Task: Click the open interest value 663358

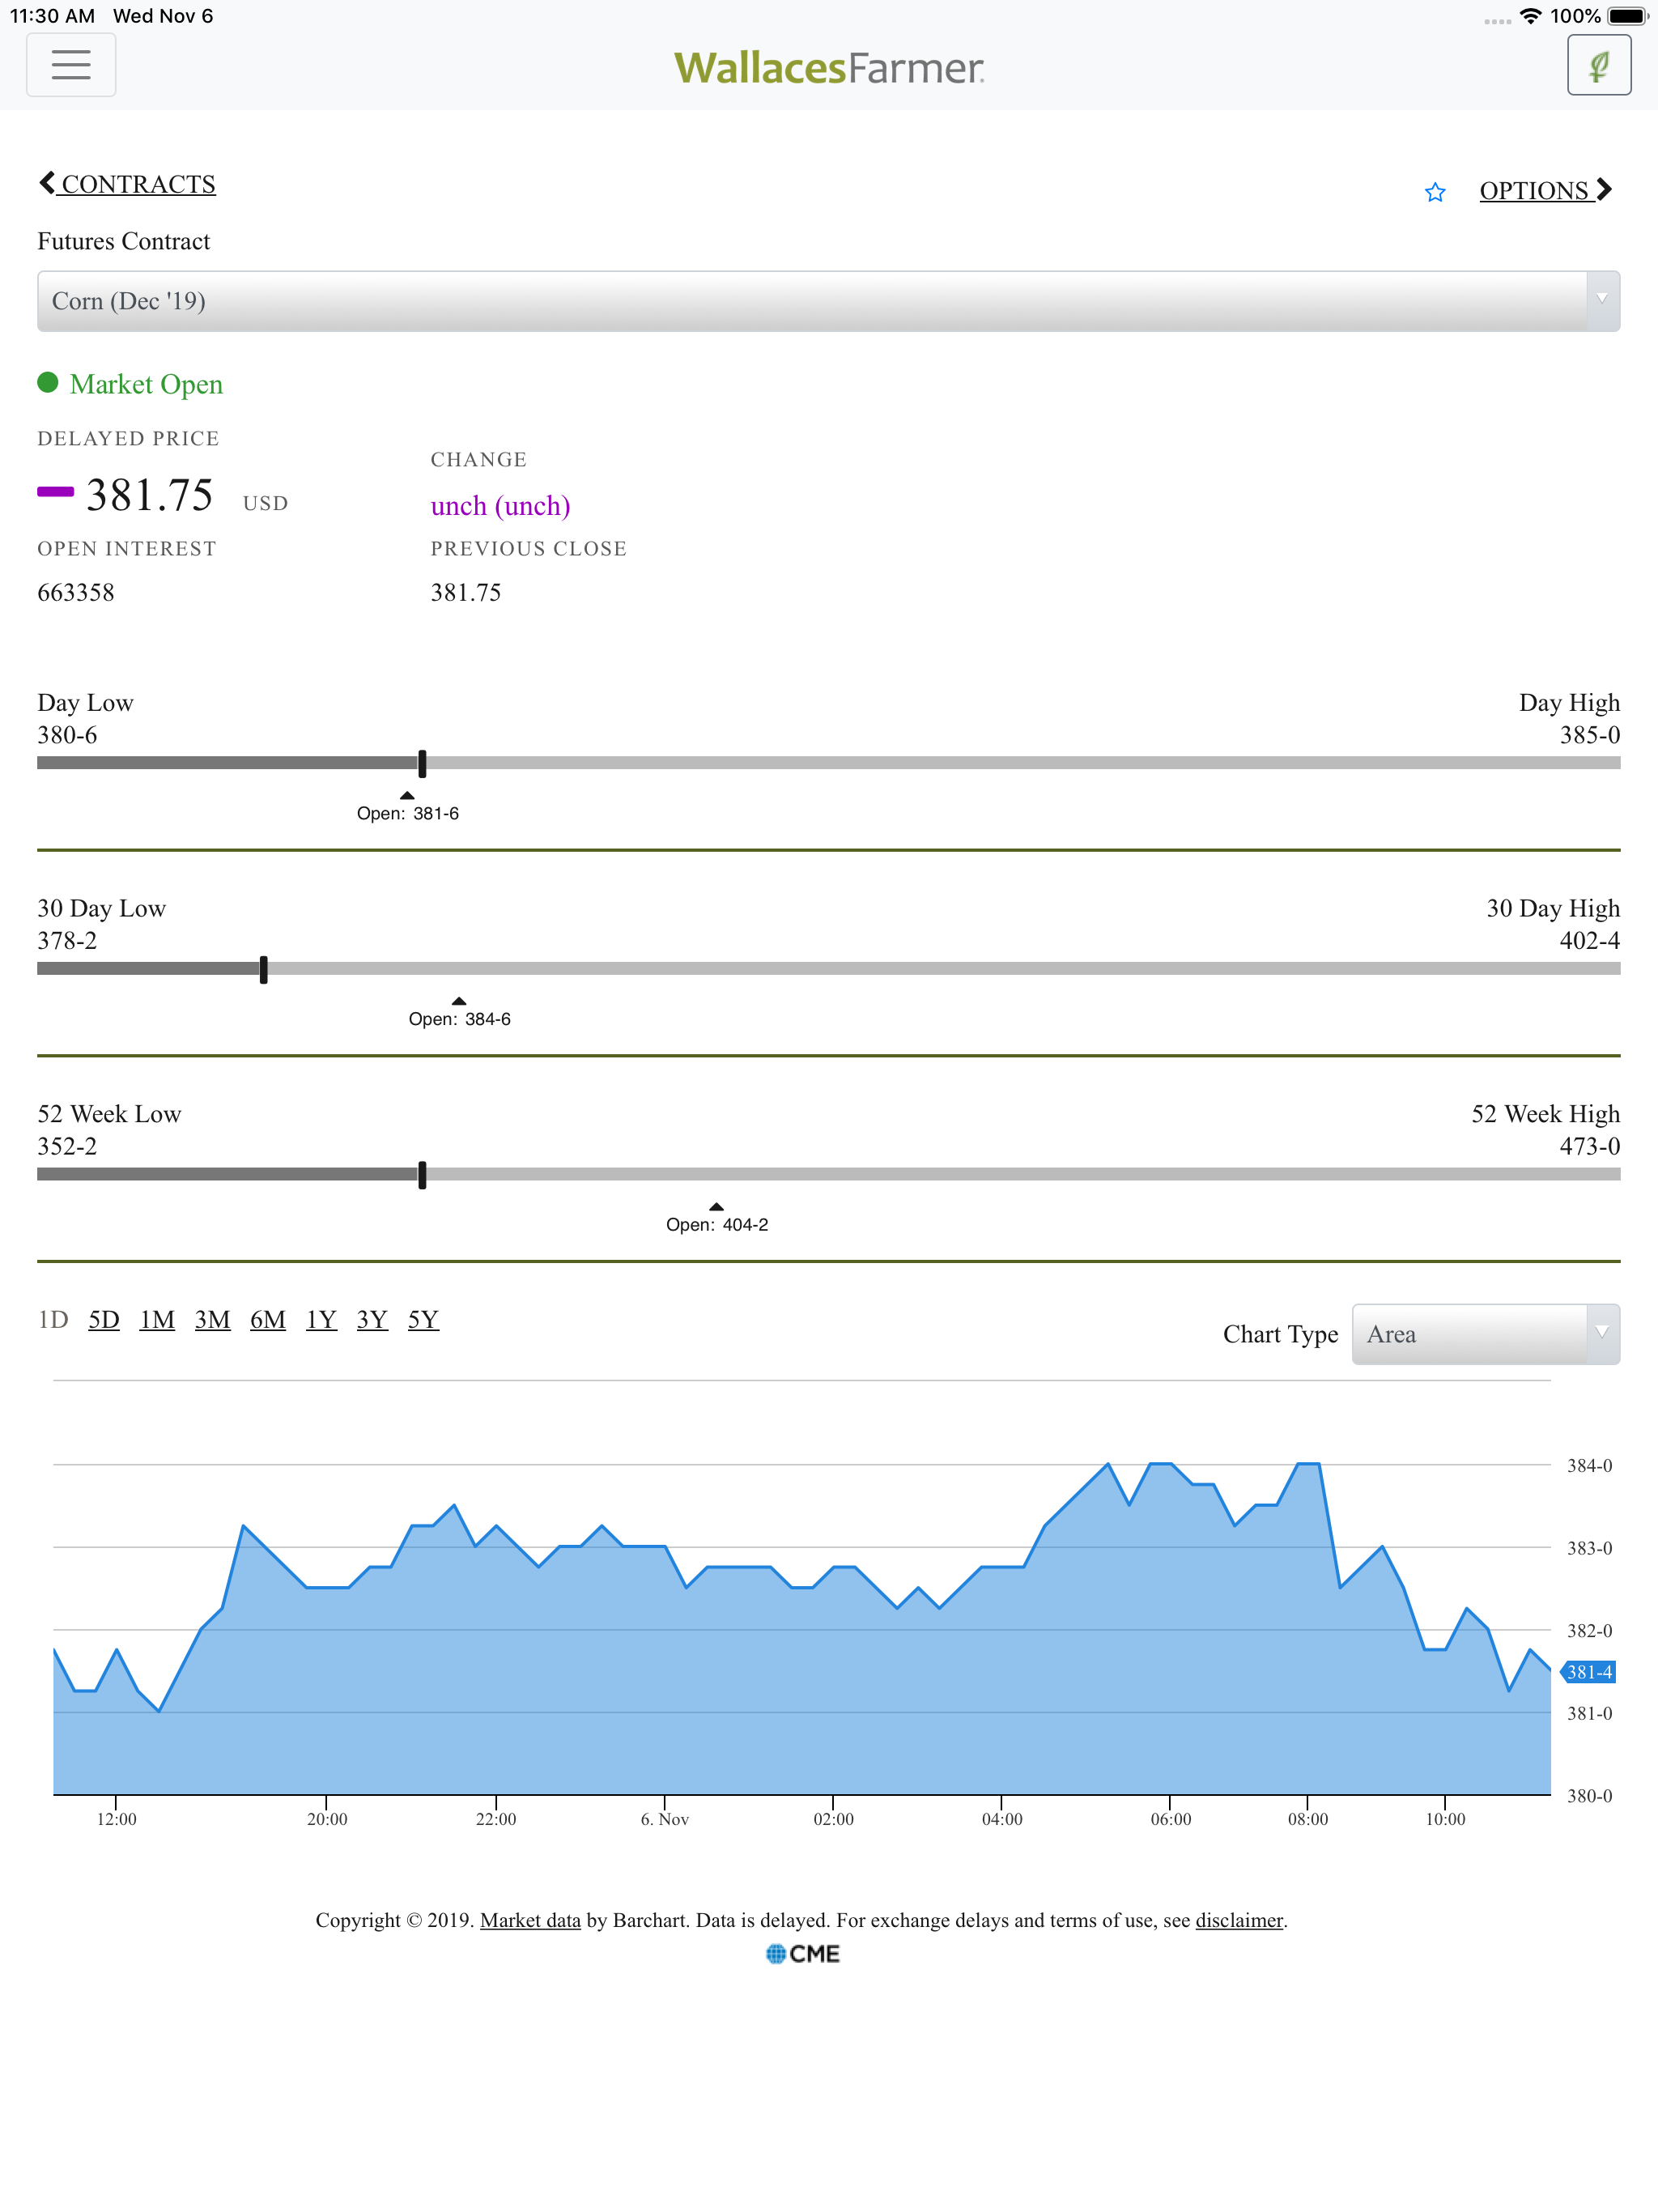Action: (x=76, y=593)
